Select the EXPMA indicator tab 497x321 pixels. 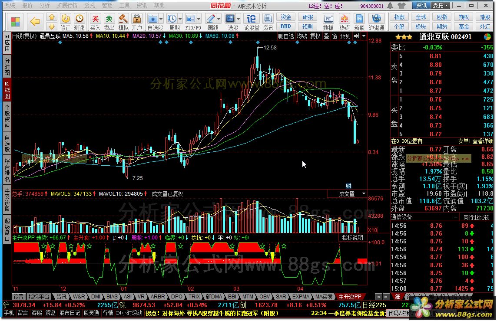(x=301, y=297)
